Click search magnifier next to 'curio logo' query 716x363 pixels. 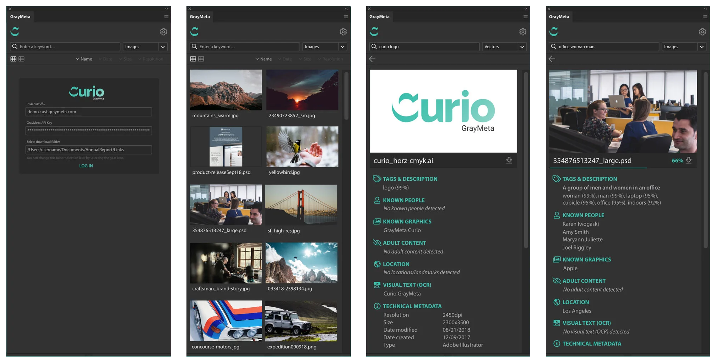click(374, 47)
